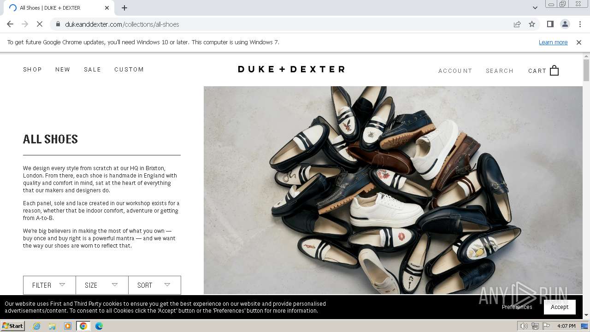This screenshot has width=590, height=332.
Task: Expand the FILTER dropdown
Action: click(49, 285)
